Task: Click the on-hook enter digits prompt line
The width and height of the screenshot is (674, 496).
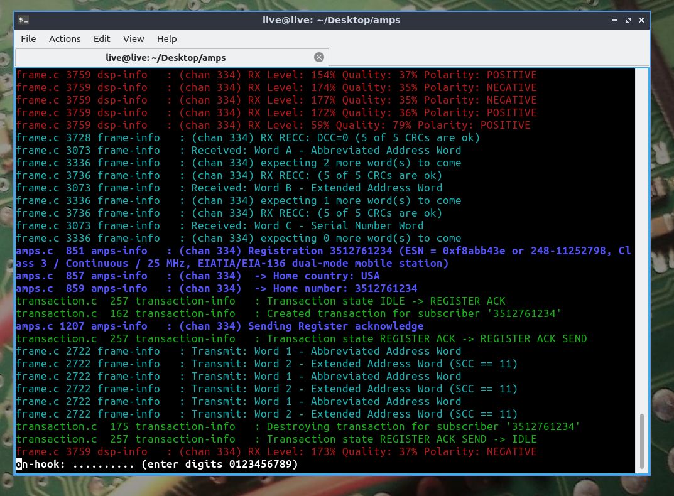Action: pyautogui.click(x=157, y=464)
